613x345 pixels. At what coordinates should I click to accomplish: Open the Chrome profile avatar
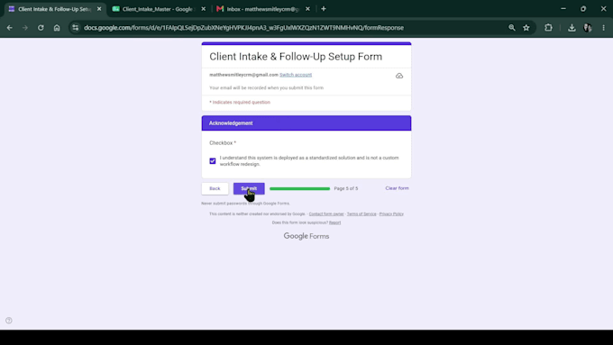587,28
